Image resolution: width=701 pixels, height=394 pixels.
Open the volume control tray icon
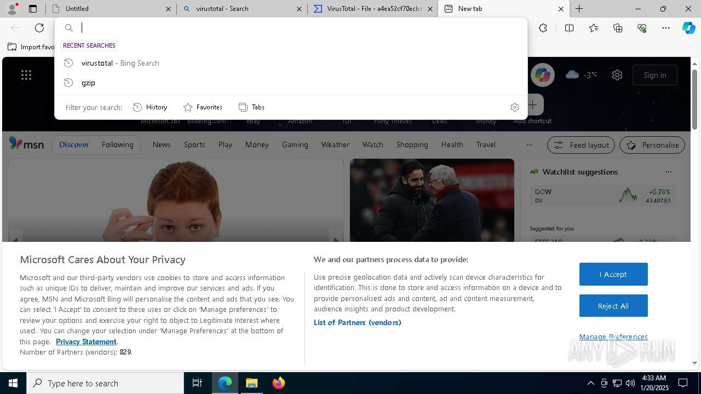(630, 383)
